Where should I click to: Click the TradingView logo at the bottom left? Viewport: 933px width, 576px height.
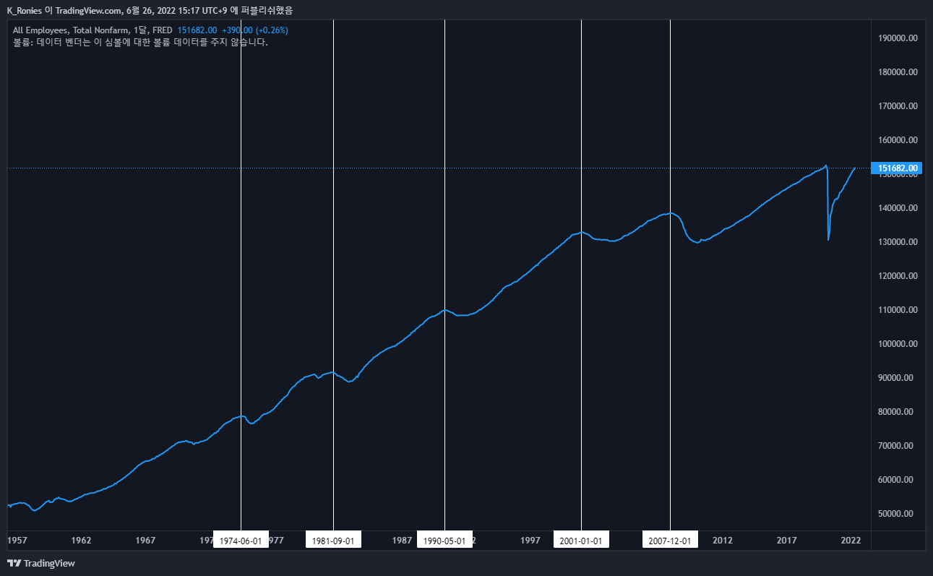pos(41,563)
